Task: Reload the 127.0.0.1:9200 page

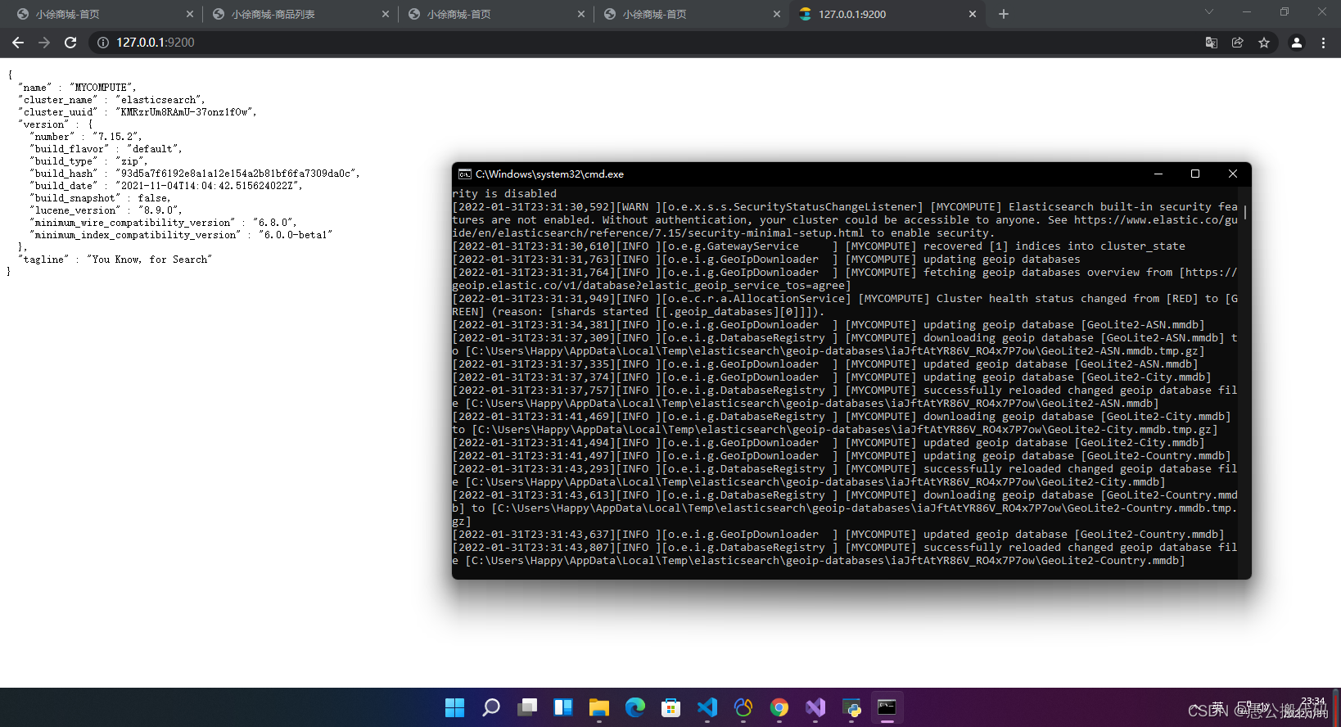Action: coord(70,43)
